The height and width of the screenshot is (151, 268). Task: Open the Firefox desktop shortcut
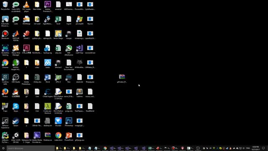[x=5, y=93]
